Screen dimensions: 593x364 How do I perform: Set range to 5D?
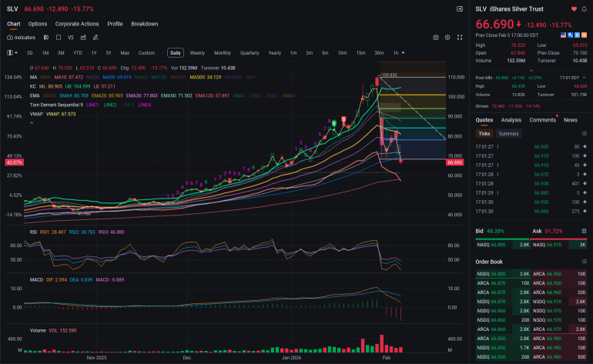[29, 53]
